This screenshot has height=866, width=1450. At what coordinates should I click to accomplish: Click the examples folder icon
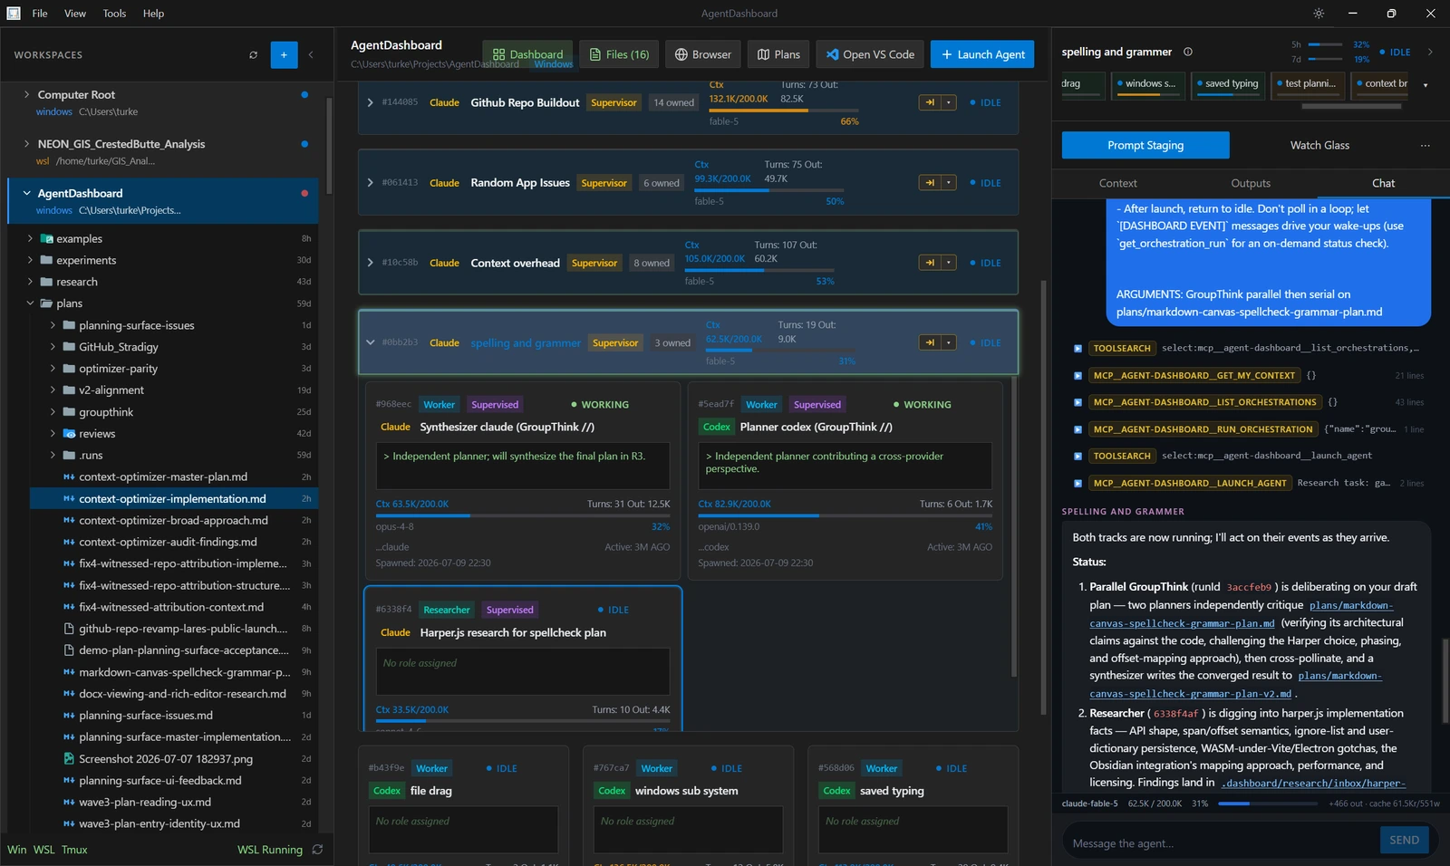(47, 239)
